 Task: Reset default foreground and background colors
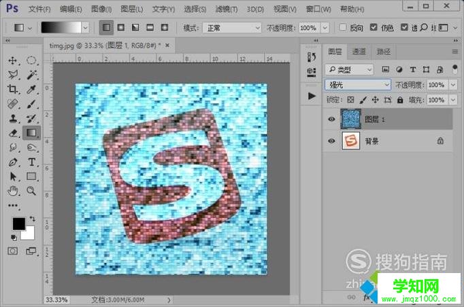tap(14, 237)
